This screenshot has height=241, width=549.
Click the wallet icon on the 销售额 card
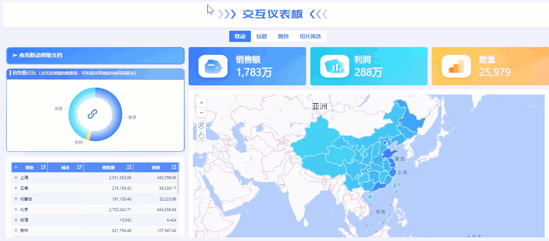click(213, 66)
